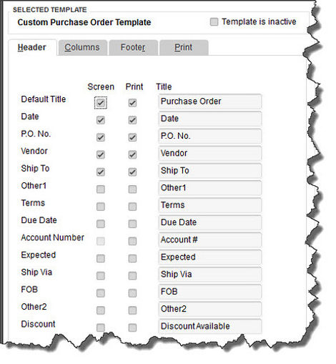Check Account Number Print checkbox
336x364 pixels.
(132, 241)
